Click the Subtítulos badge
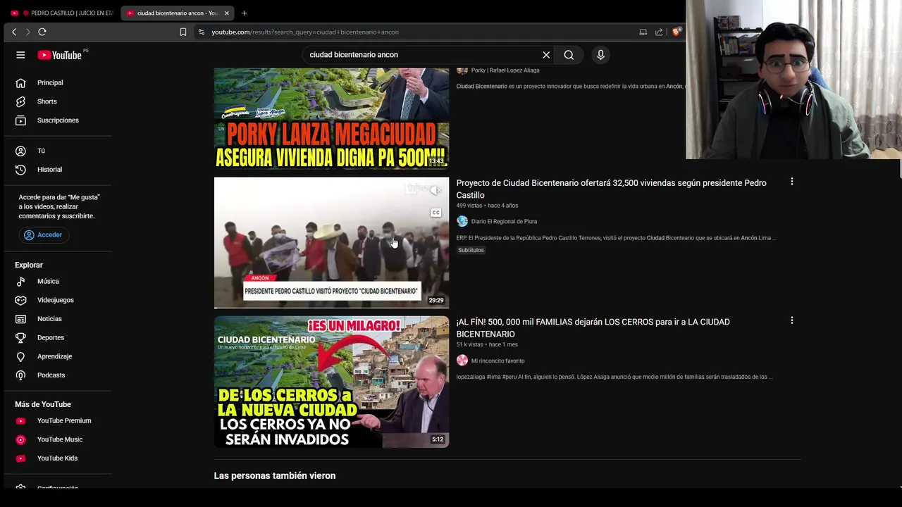This screenshot has height=507, width=902. pos(471,250)
